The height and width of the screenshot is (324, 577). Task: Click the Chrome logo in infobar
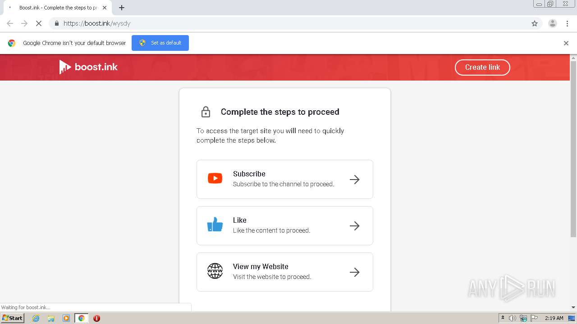(x=12, y=43)
